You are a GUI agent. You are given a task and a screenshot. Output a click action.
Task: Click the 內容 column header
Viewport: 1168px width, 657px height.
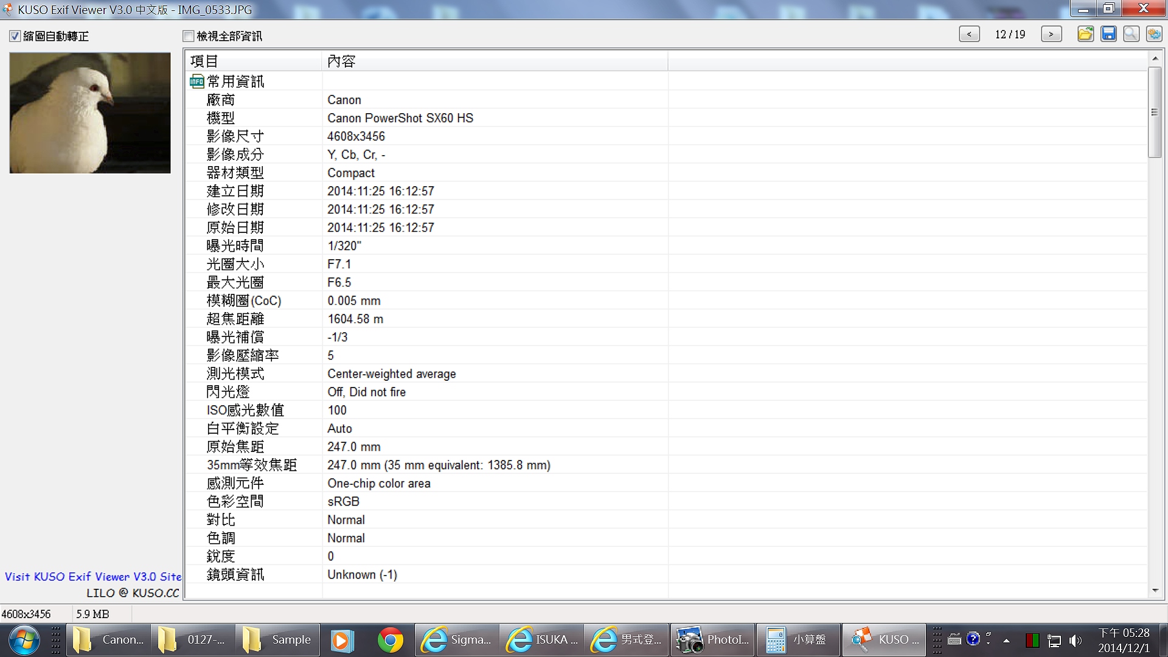point(495,61)
